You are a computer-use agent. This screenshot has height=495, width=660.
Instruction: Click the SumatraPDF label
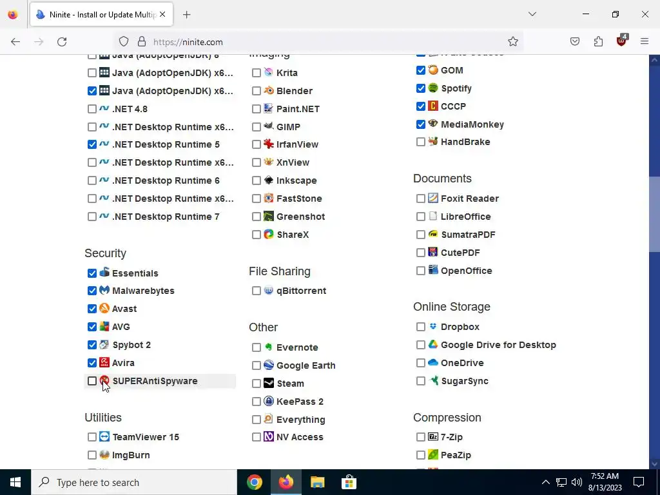(x=468, y=235)
